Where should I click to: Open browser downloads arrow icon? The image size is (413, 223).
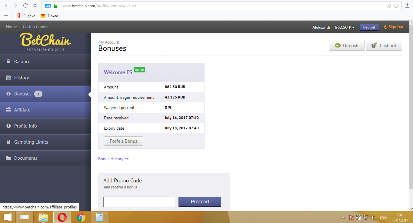click(x=408, y=5)
